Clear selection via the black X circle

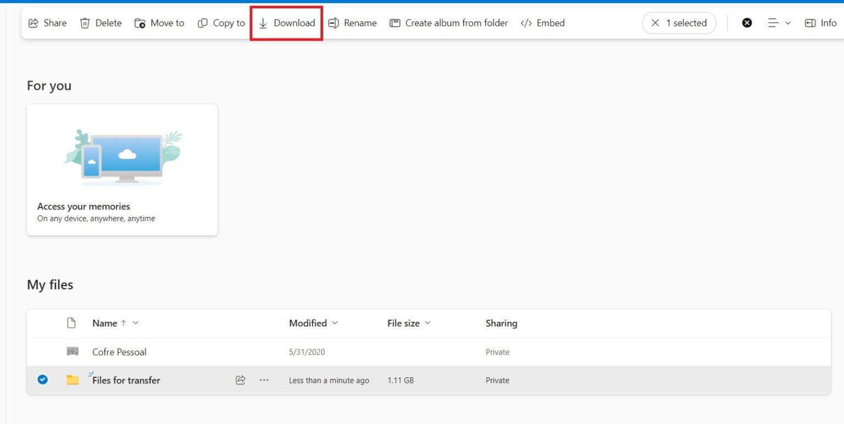(x=747, y=23)
